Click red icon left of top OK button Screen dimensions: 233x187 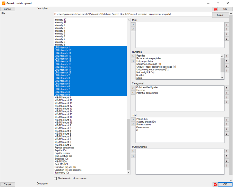[215, 9]
